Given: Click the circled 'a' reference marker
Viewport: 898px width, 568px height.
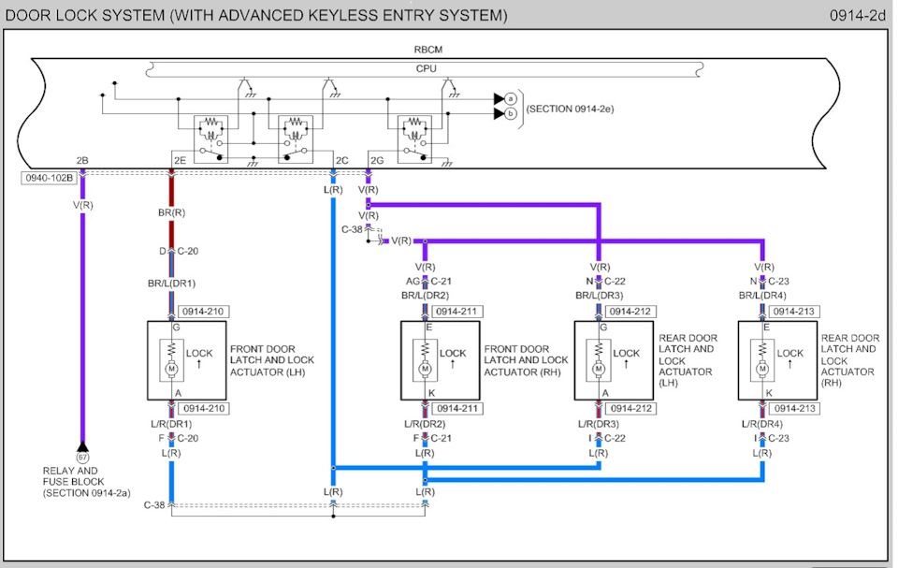Looking at the screenshot, I should pos(511,99).
